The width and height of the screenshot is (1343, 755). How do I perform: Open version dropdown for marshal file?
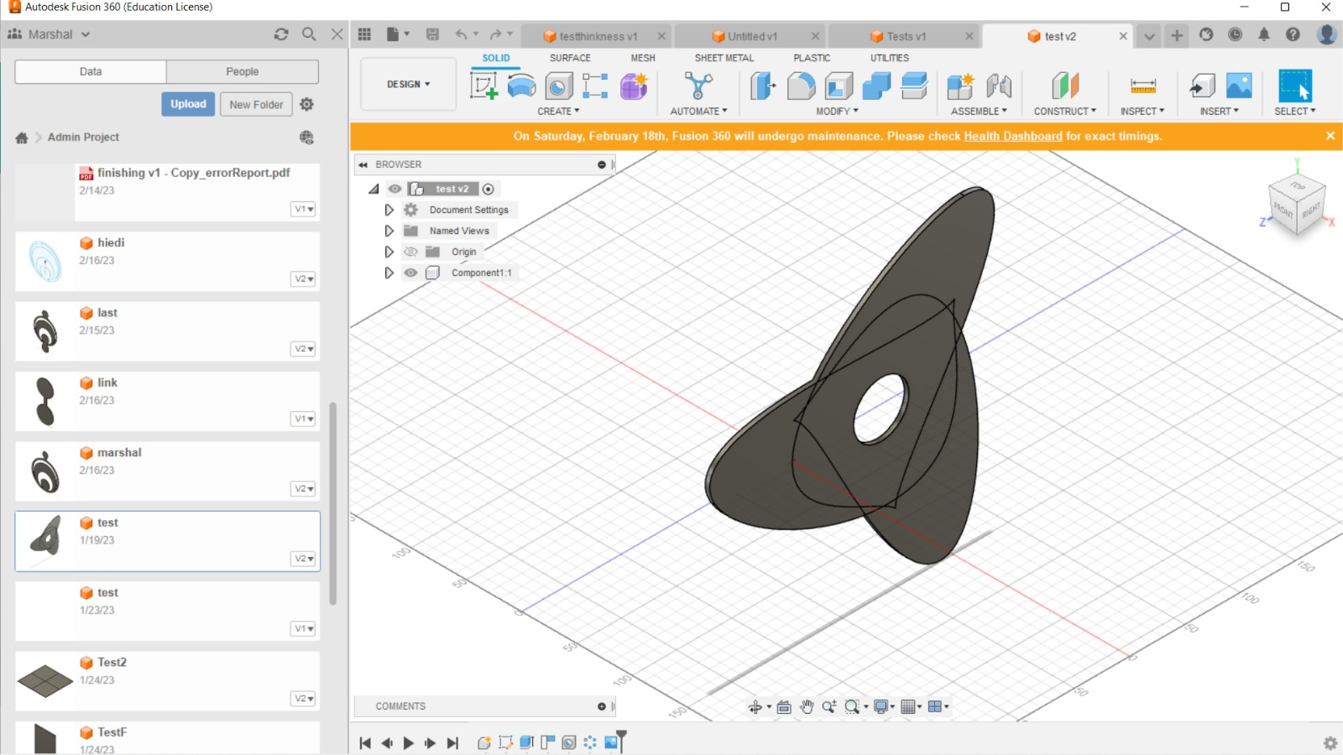304,488
